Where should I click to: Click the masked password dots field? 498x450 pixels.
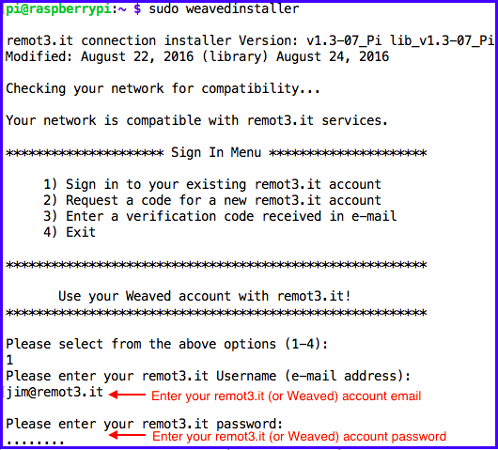pyautogui.click(x=35, y=441)
